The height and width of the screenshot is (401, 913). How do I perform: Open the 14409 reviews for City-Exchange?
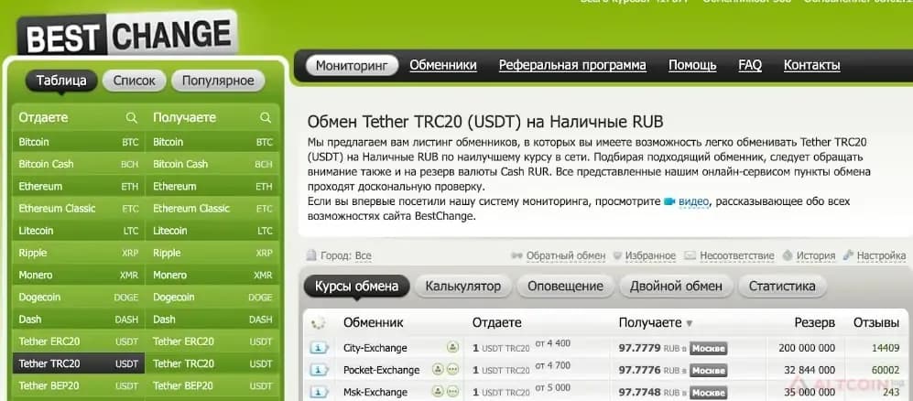pyautogui.click(x=885, y=348)
